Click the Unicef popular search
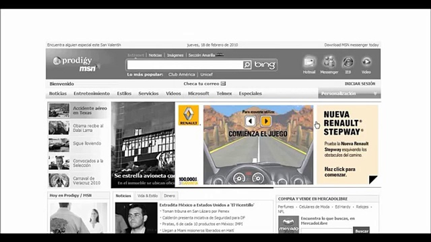 [206, 75]
